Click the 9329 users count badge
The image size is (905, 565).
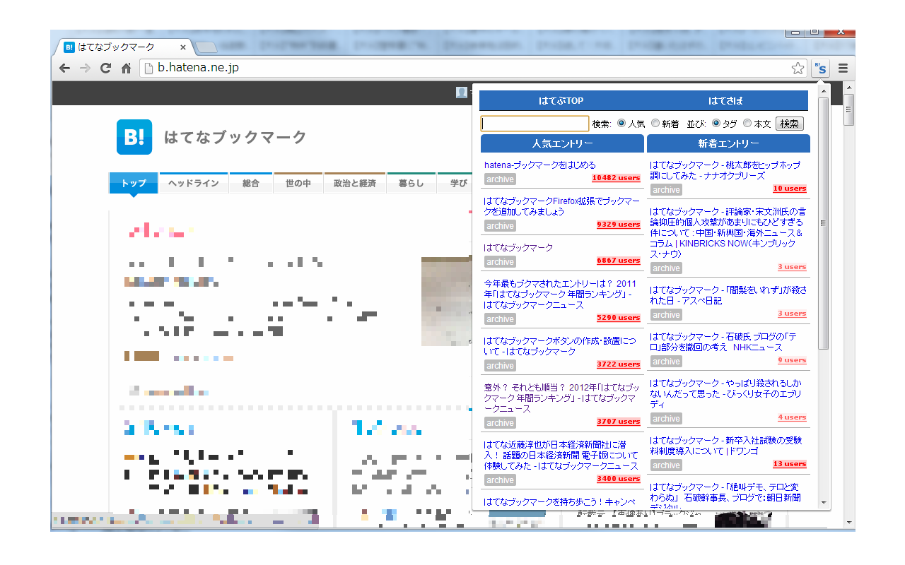pyautogui.click(x=619, y=225)
